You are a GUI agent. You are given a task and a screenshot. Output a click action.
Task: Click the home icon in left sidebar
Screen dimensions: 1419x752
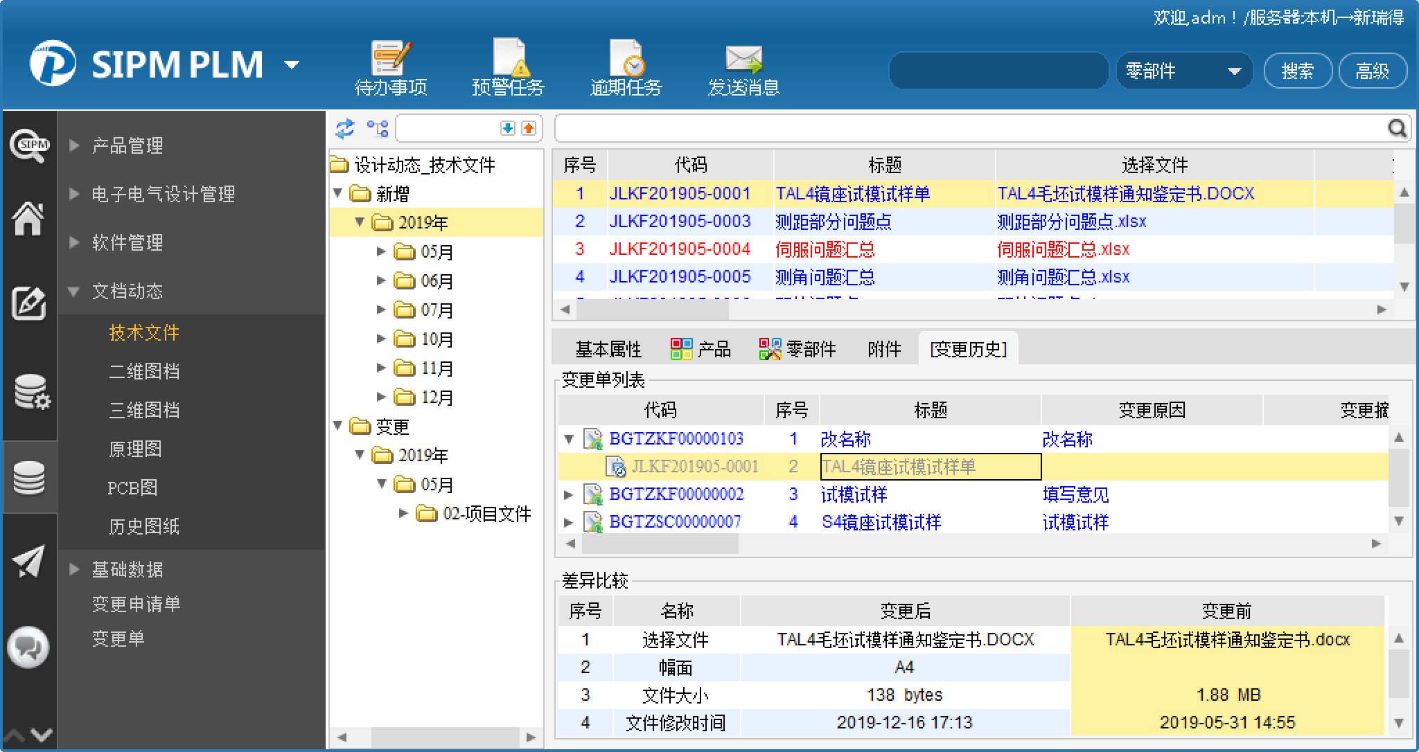tap(28, 219)
